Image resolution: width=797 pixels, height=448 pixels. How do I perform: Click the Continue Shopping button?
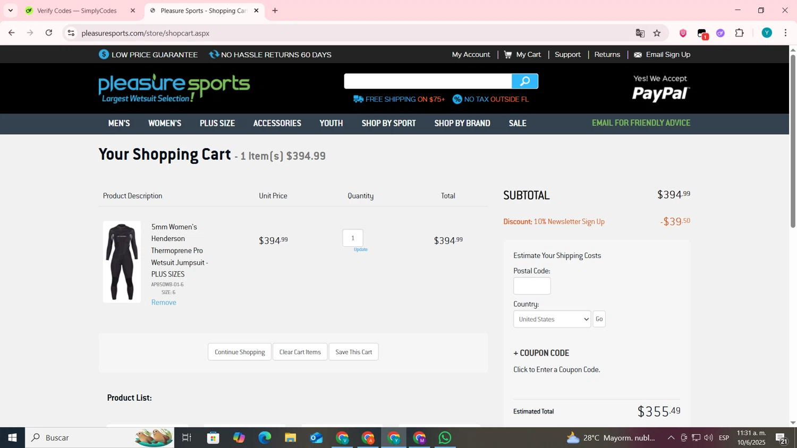click(240, 352)
